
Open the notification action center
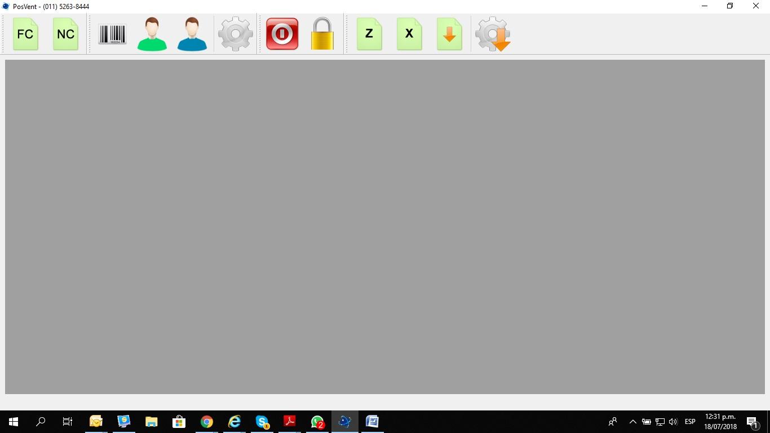pos(752,422)
